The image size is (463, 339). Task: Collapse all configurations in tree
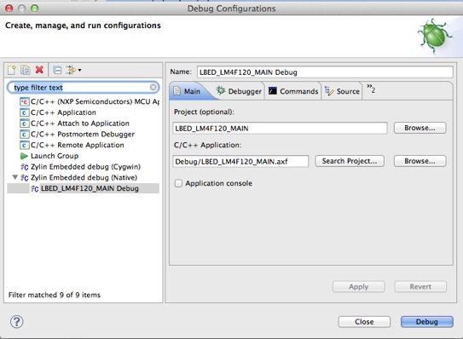coord(57,70)
